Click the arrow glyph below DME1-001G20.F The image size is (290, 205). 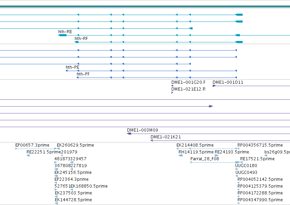point(172,86)
